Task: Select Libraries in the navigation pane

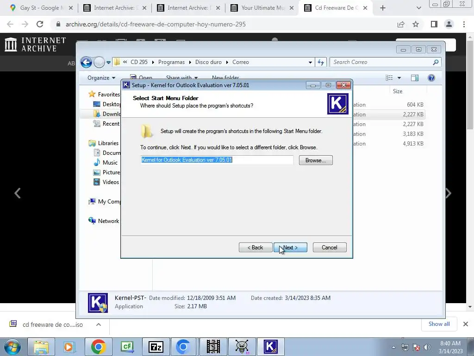Action: 104,143
